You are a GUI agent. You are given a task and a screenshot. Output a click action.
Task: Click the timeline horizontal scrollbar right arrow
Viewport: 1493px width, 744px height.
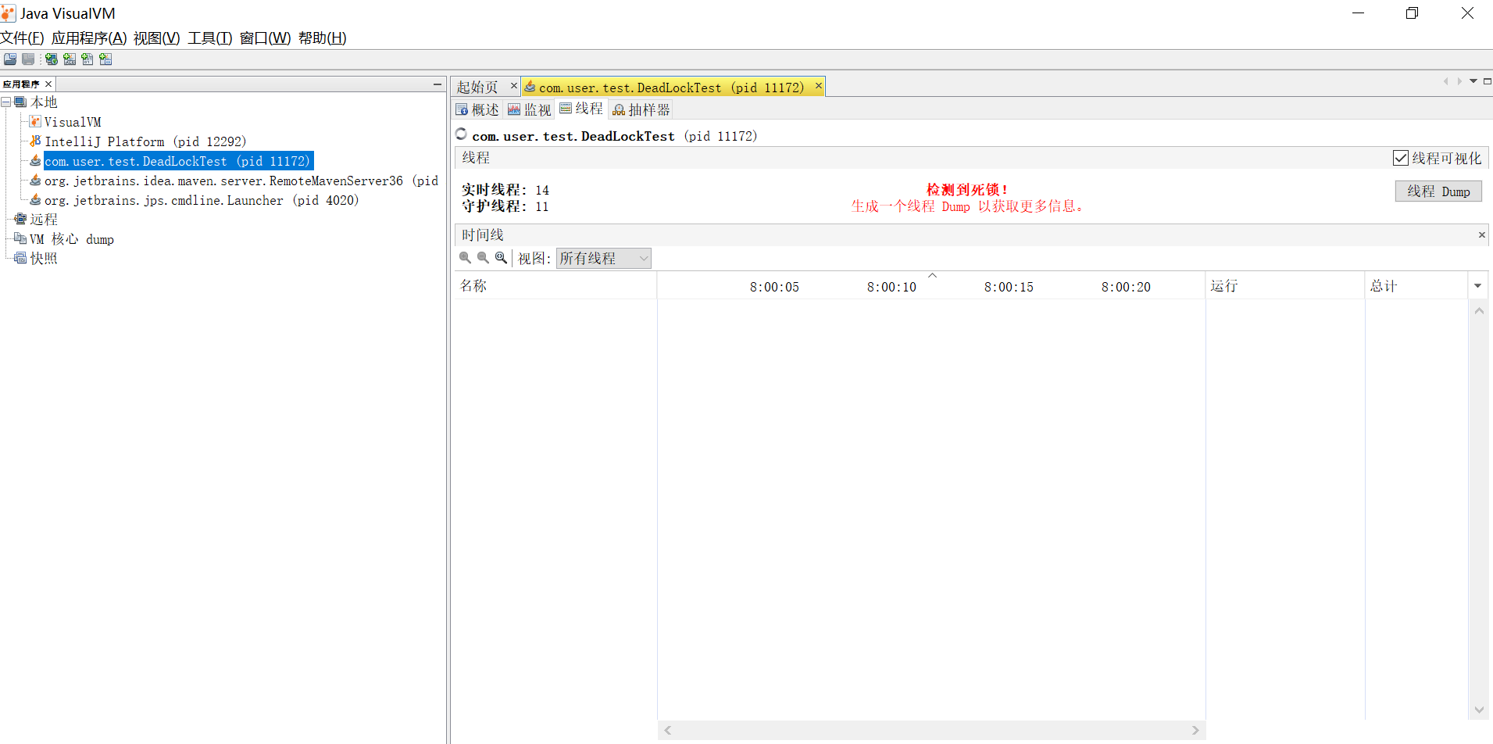(x=1195, y=730)
